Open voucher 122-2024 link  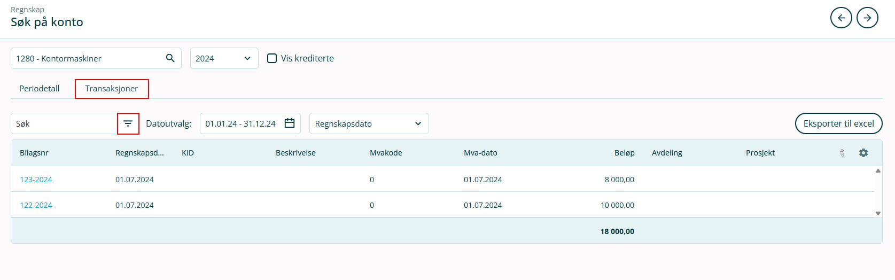[x=36, y=205]
